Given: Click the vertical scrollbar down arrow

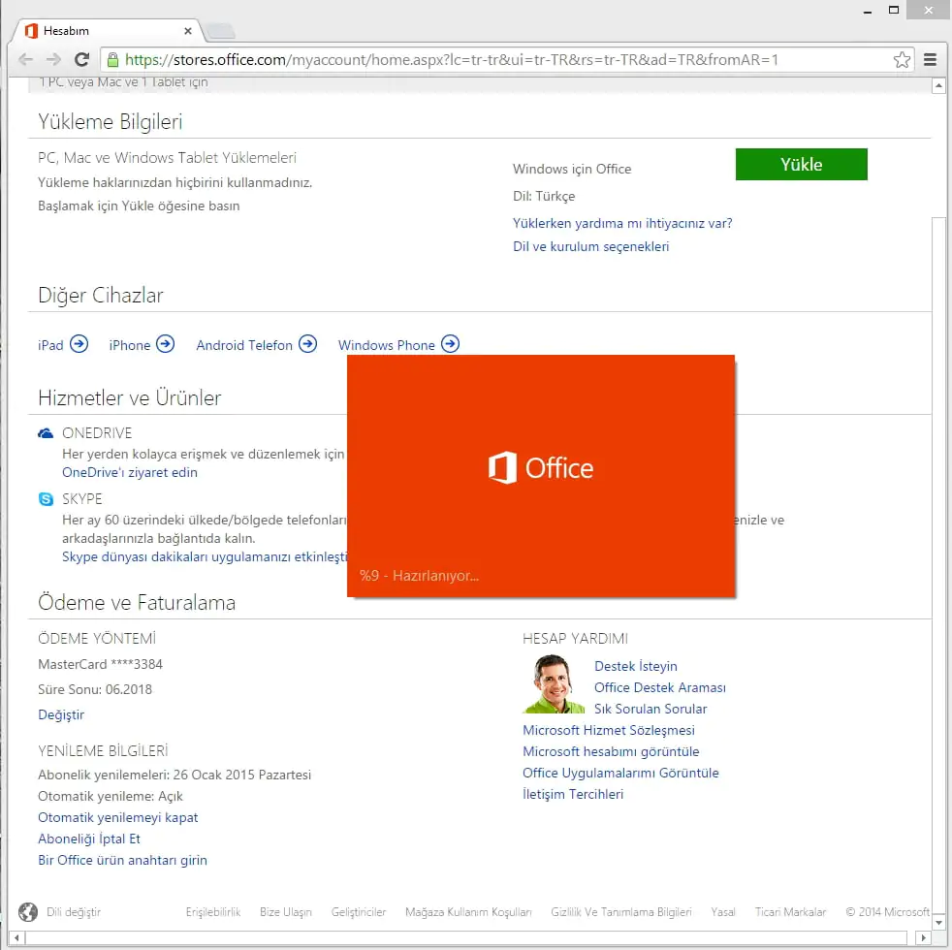Looking at the screenshot, I should (938, 923).
